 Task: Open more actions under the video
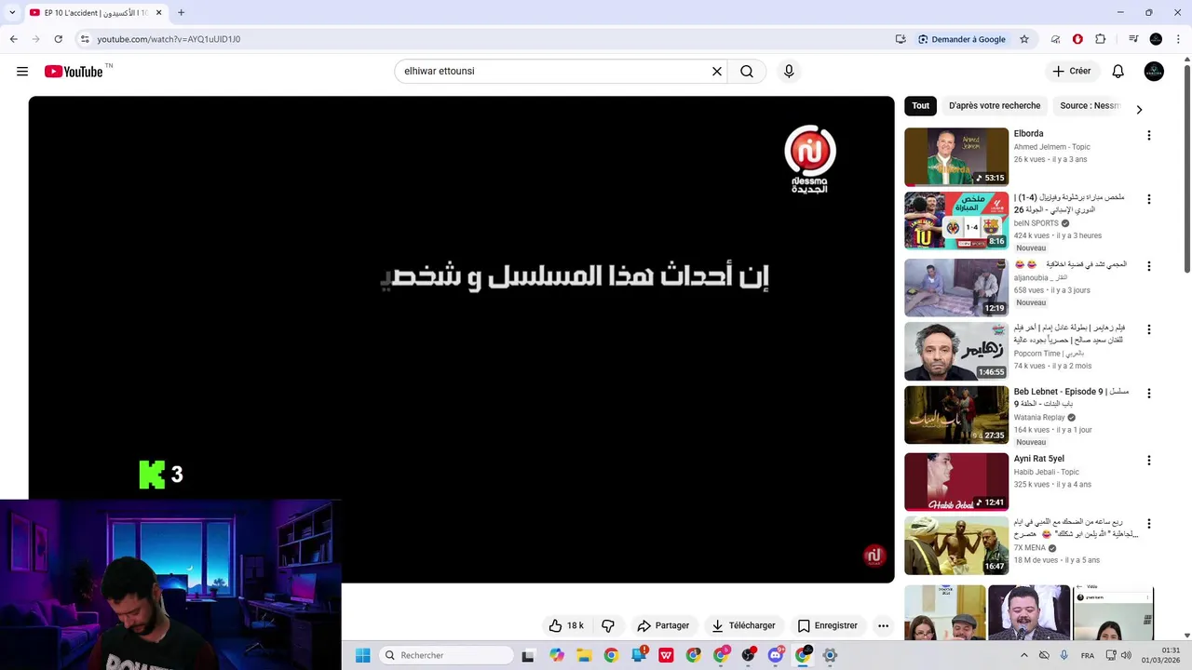pyautogui.click(x=883, y=625)
